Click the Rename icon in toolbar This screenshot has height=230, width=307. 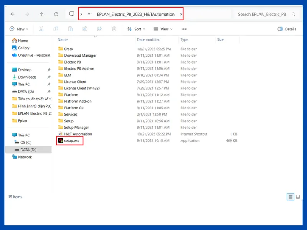[85, 29]
